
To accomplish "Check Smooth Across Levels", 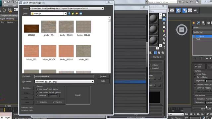I will (195, 85).
